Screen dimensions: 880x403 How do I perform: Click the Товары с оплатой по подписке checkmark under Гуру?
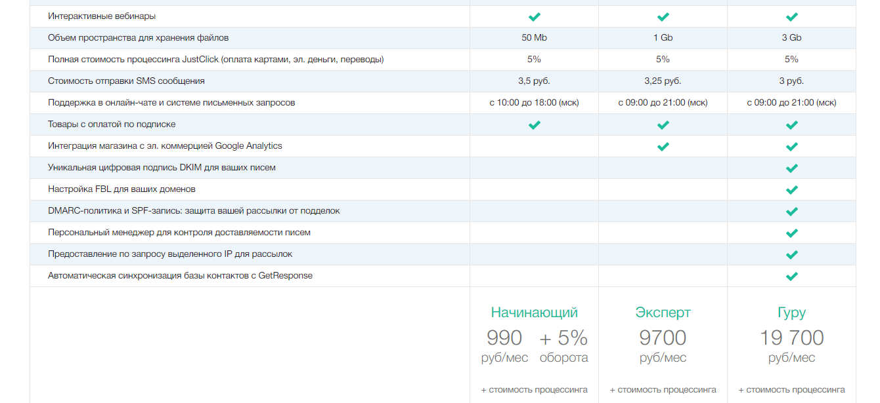pyautogui.click(x=791, y=125)
